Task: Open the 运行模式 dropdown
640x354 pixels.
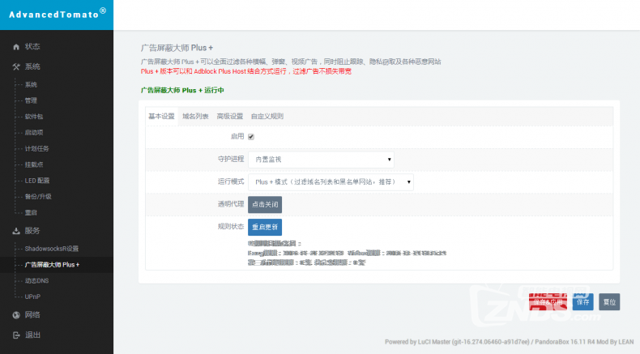Action: coord(331,182)
